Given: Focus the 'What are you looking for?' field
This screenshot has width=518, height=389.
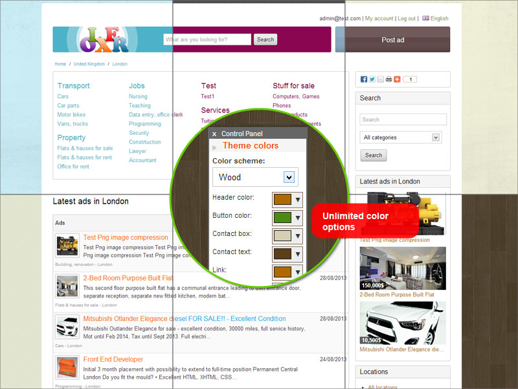Looking at the screenshot, I should click(x=207, y=40).
